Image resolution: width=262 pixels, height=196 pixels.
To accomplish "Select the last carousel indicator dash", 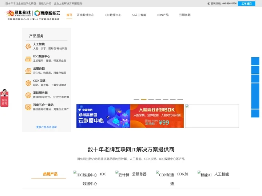I will point(180,99).
